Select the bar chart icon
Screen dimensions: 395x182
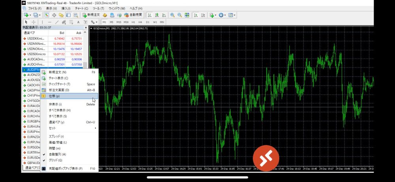tap(150, 15)
